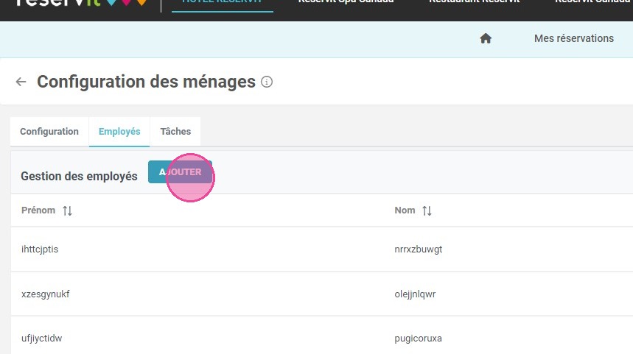The width and height of the screenshot is (633, 354).
Task: Switch to the Configuration tab
Action: point(49,132)
